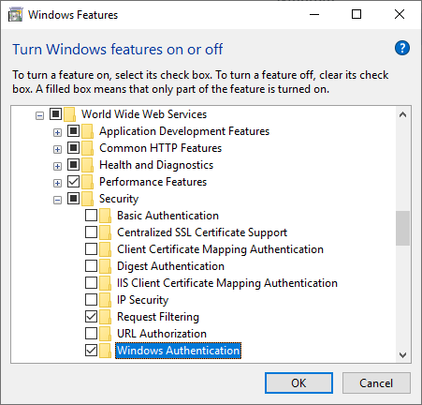Toggle the World Wide Web Services checkbox
The width and height of the screenshot is (422, 405).
click(55, 114)
